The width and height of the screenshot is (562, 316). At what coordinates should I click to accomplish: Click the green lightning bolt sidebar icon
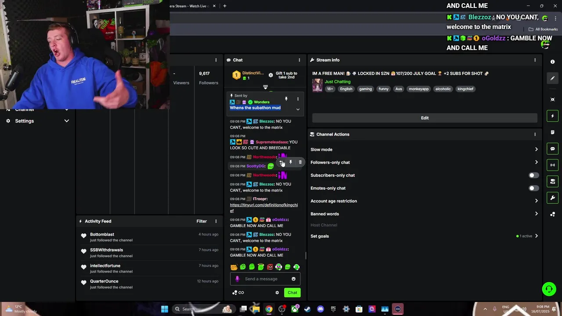553,116
